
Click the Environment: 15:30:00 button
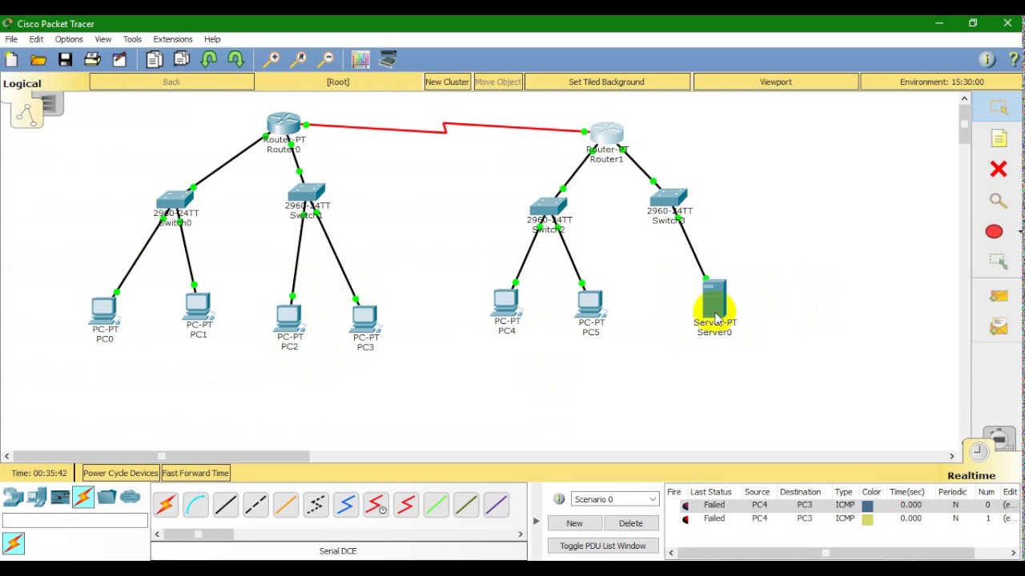coord(942,82)
